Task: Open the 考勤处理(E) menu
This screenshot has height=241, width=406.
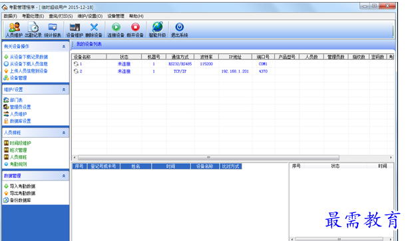Action: [x=33, y=16]
